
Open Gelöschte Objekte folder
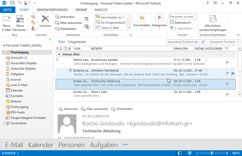[x=21, y=69]
